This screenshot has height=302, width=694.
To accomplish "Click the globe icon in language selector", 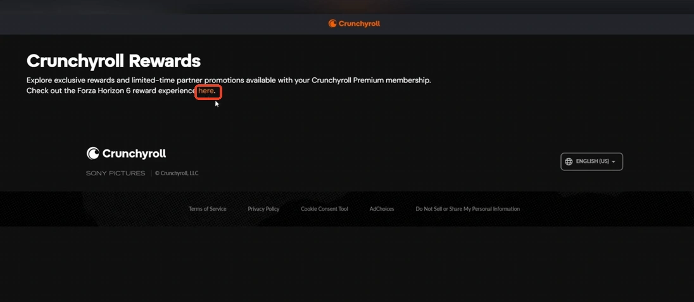I will coord(569,161).
